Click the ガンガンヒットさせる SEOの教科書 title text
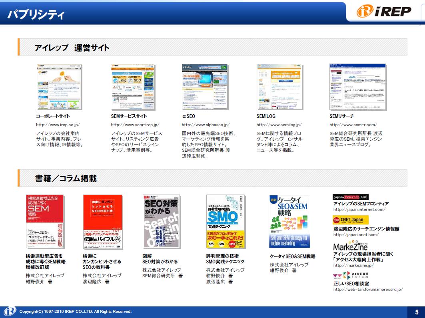Image resolution: width=425 pixels, height=318 pixels. point(102,262)
